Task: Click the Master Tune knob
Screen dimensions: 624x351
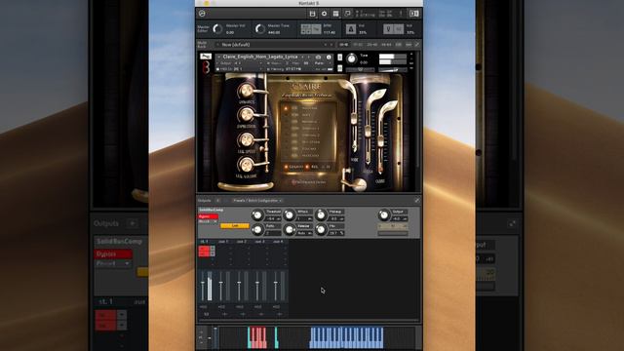Action: point(260,28)
